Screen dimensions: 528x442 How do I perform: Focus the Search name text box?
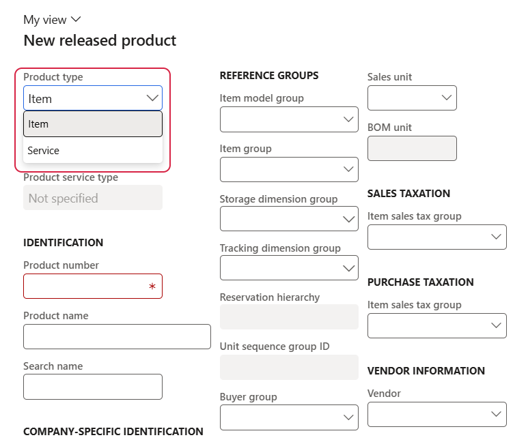[x=93, y=387]
